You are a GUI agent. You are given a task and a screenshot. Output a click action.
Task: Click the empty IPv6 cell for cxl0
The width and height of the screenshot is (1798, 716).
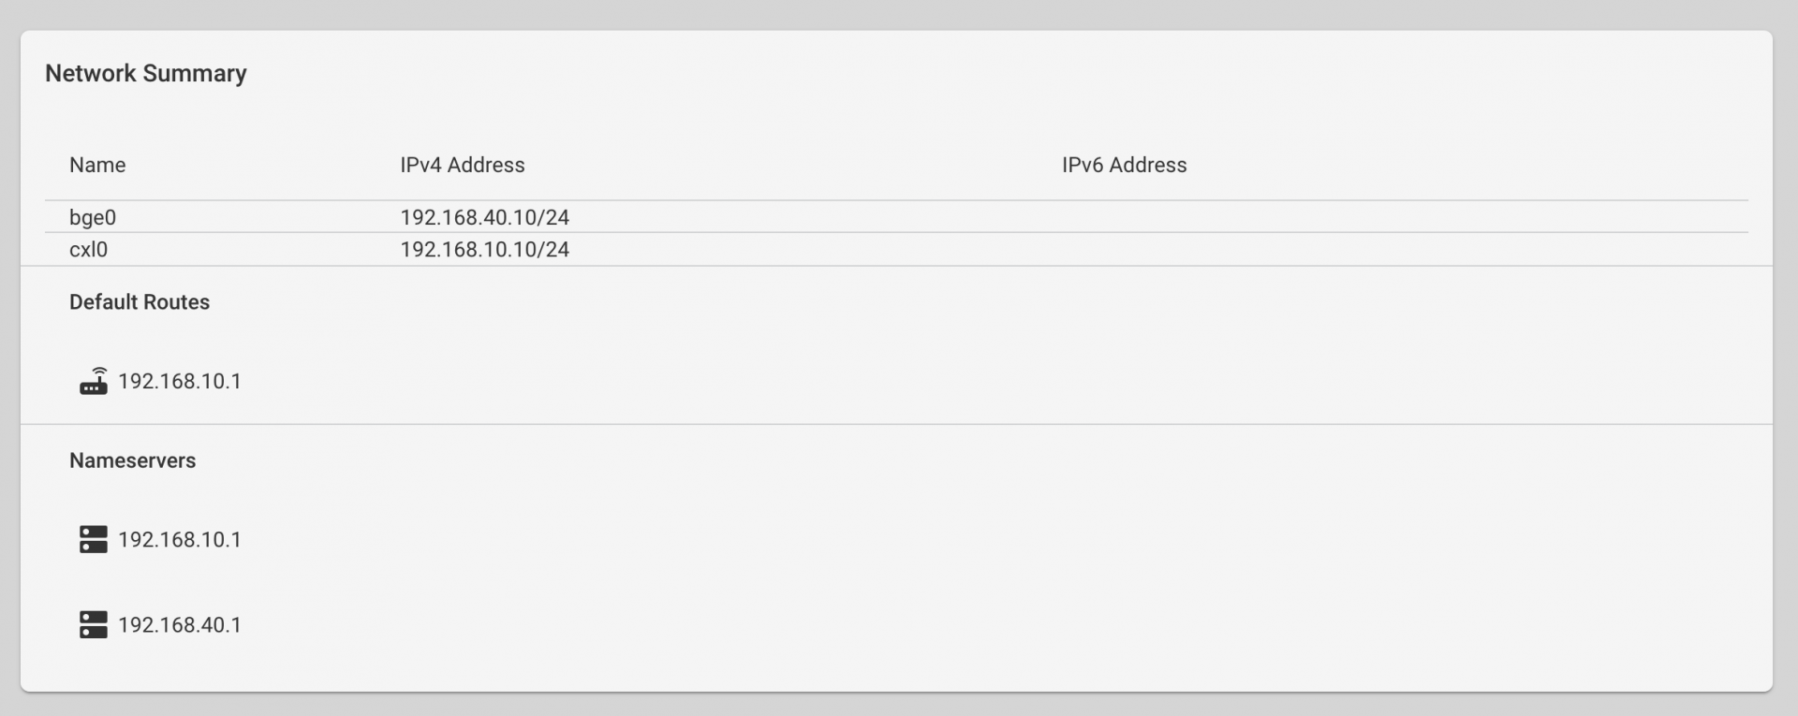(x=1405, y=249)
